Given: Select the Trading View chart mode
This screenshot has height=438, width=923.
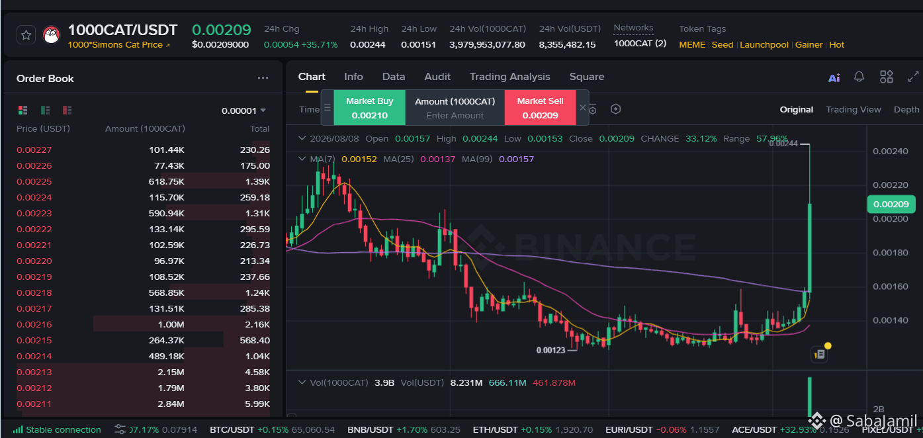Looking at the screenshot, I should coord(854,109).
